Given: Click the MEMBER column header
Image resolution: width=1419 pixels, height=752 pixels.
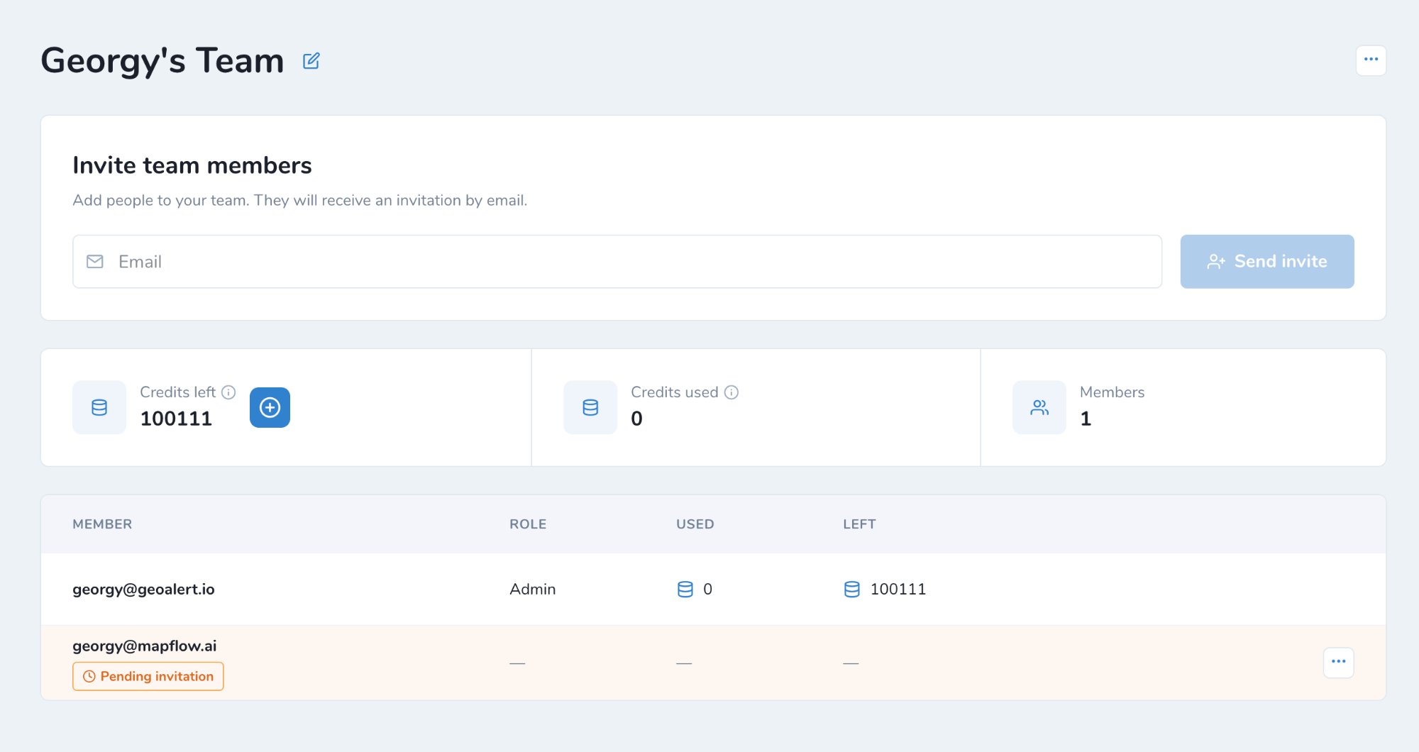Looking at the screenshot, I should 102,524.
